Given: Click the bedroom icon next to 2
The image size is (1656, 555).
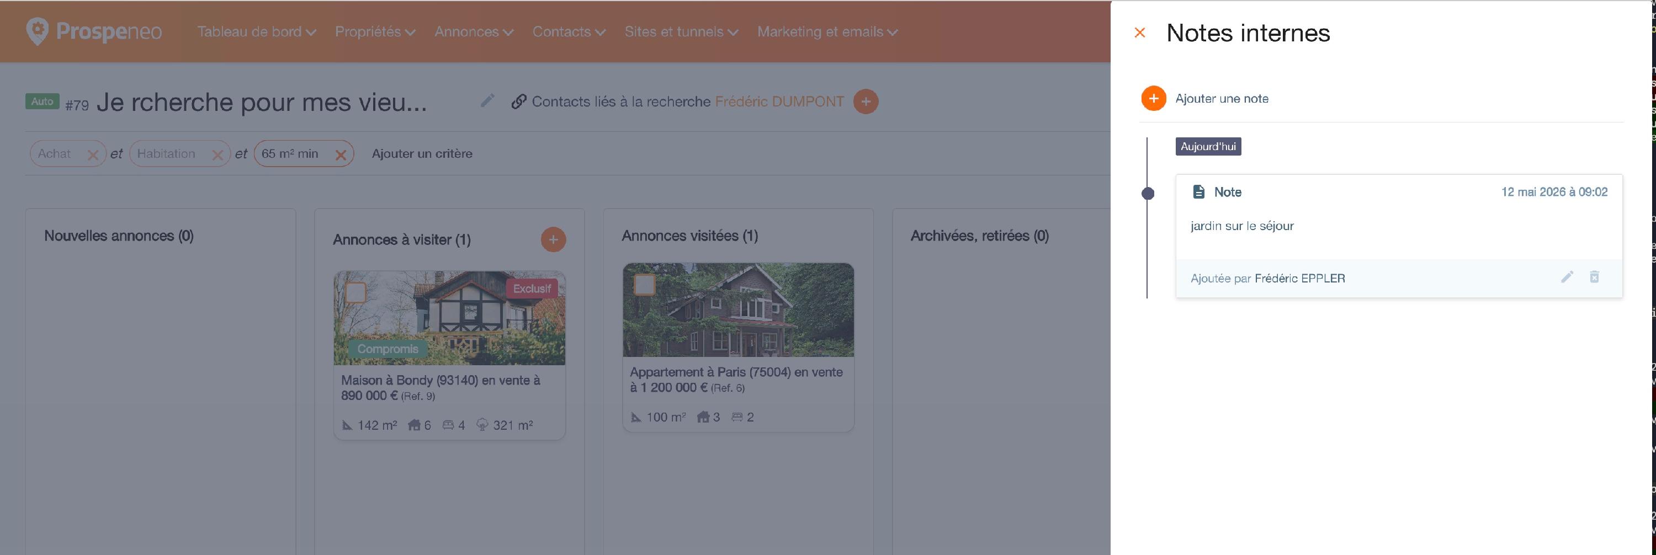Looking at the screenshot, I should point(737,417).
